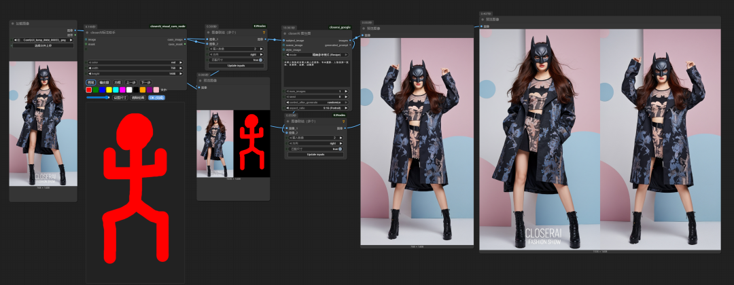Click the loaded batman mask model image preview
Image resolution: width=734 pixels, height=285 pixels.
(x=43, y=123)
